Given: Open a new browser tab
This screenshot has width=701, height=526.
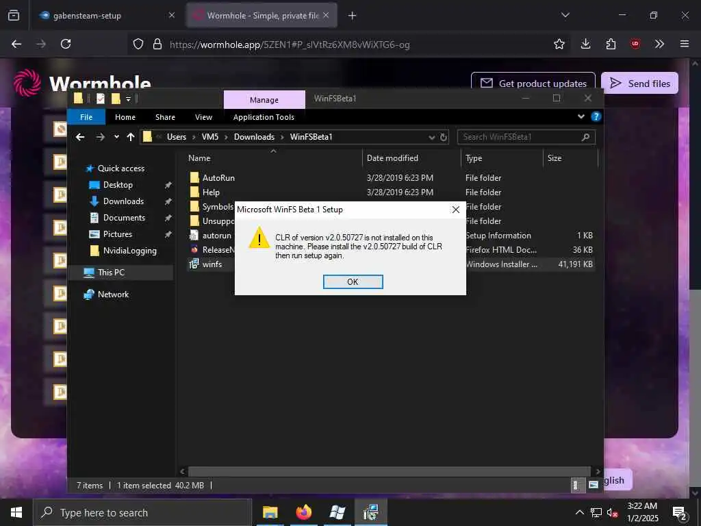Looking at the screenshot, I should pyautogui.click(x=353, y=16).
